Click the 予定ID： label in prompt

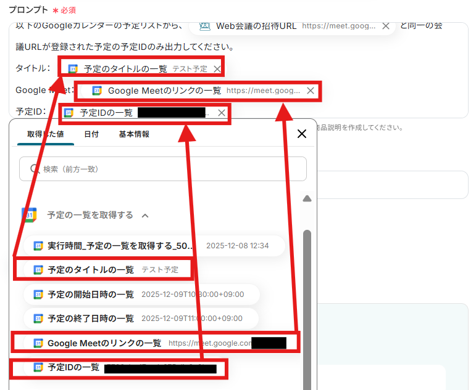(x=31, y=112)
